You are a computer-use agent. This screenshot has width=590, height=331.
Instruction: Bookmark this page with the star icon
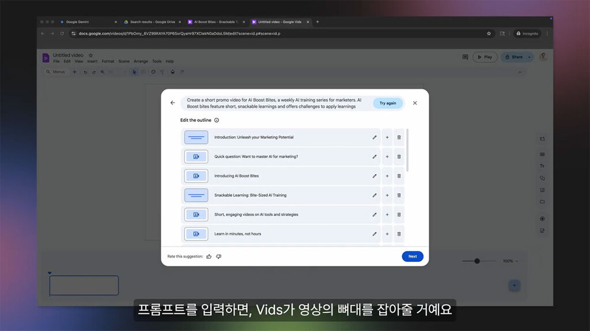(x=489, y=33)
